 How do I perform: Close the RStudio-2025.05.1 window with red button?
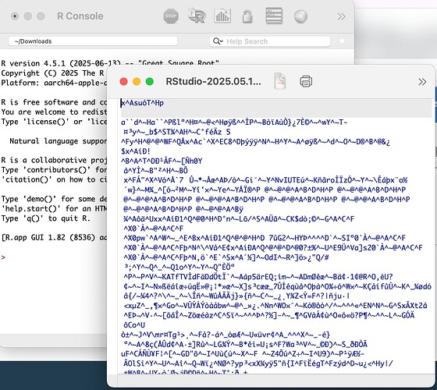click(x=124, y=82)
